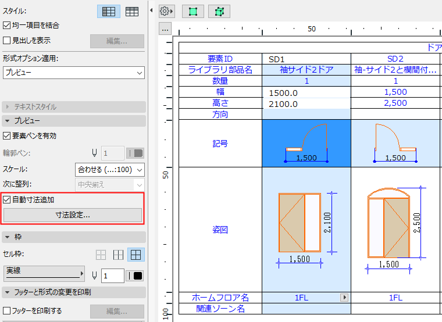Open the スケール 合わせる dropdown

pos(110,170)
